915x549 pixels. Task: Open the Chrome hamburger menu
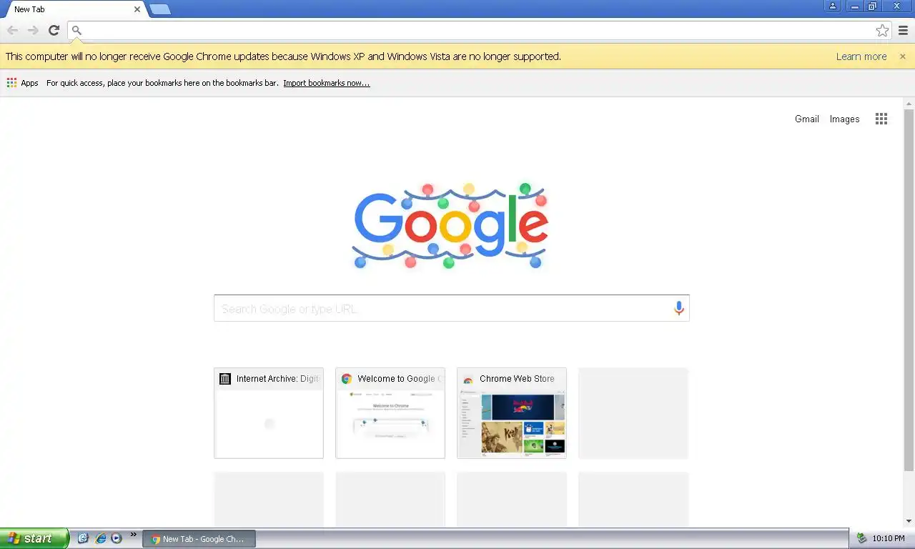click(903, 30)
